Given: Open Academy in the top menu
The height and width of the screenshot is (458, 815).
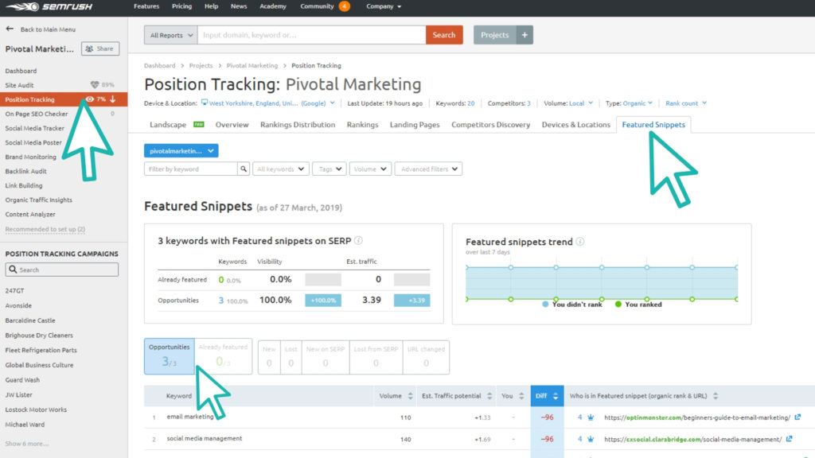Looking at the screenshot, I should click(273, 6).
